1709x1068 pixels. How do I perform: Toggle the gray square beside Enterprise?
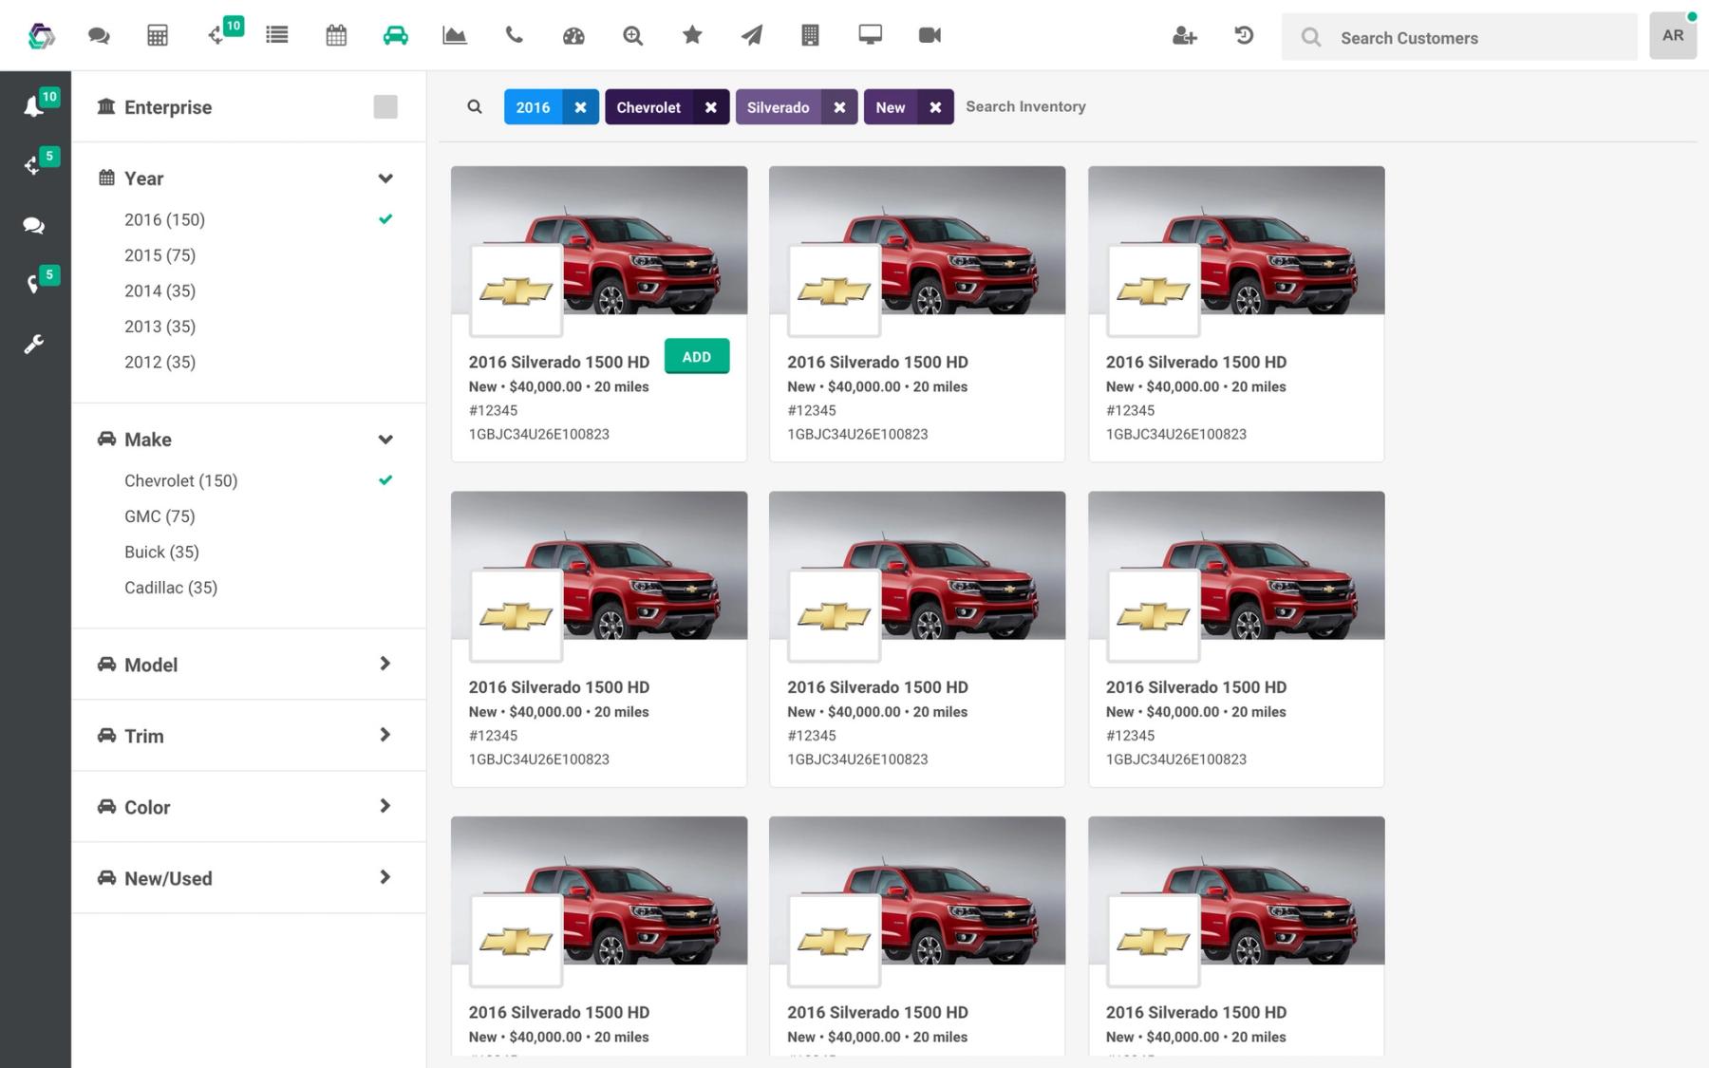click(x=385, y=106)
